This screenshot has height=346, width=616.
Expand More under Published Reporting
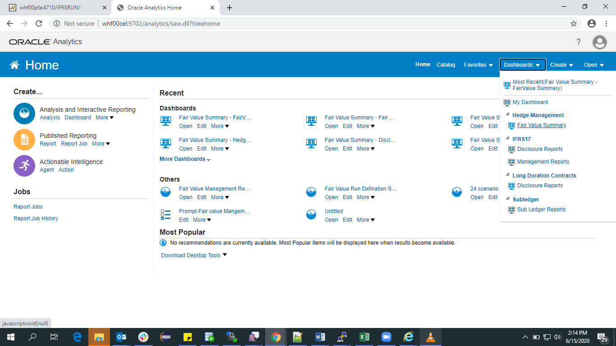[101, 144]
